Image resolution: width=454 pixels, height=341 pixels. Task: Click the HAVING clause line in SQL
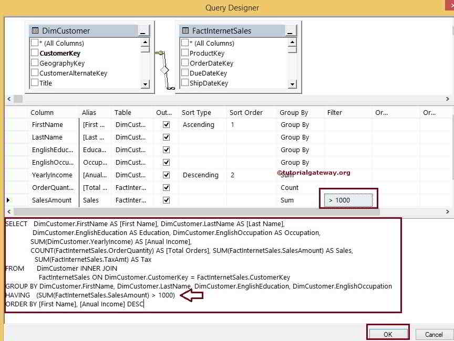(90, 295)
